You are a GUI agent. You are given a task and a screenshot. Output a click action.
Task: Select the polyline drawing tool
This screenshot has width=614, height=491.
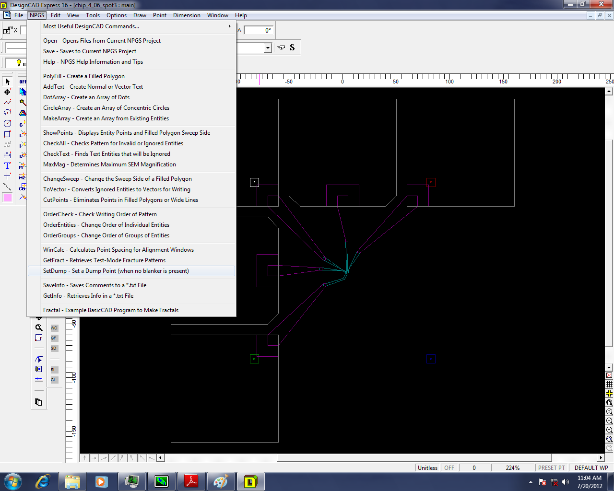click(x=7, y=102)
